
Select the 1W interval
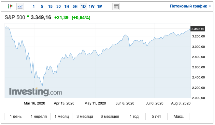pos(92,7)
